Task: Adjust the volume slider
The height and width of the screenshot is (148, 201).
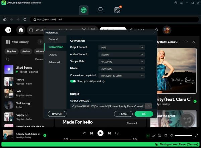Action: point(183,135)
